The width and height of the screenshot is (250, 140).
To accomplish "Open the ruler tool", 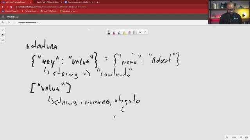I will 135,32.
